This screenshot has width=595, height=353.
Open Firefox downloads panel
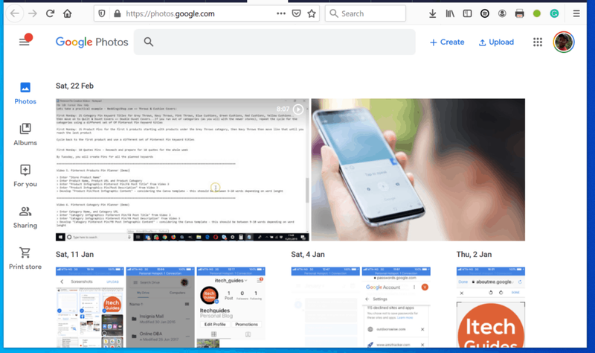(432, 13)
